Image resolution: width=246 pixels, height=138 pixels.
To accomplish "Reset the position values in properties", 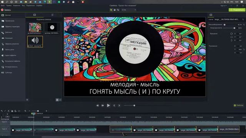I will click(244, 49).
